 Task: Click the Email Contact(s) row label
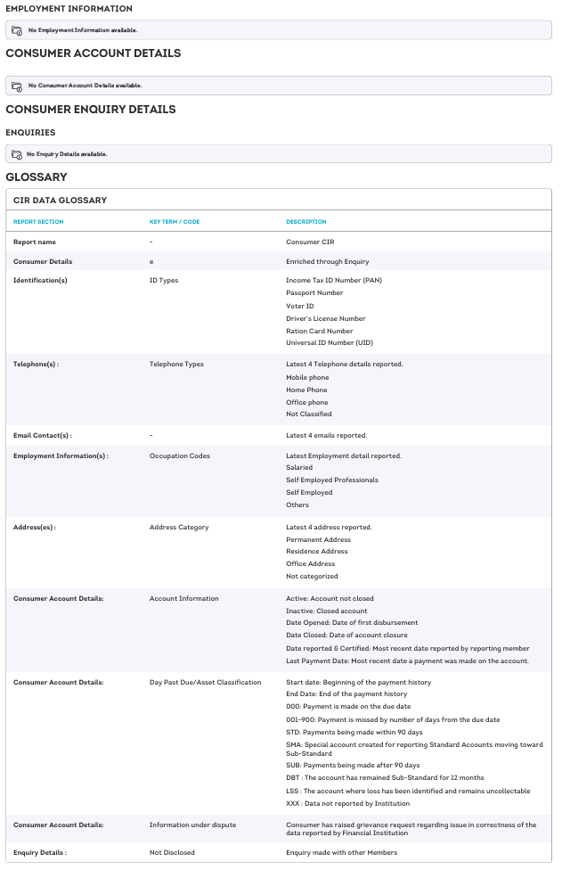pos(42,436)
